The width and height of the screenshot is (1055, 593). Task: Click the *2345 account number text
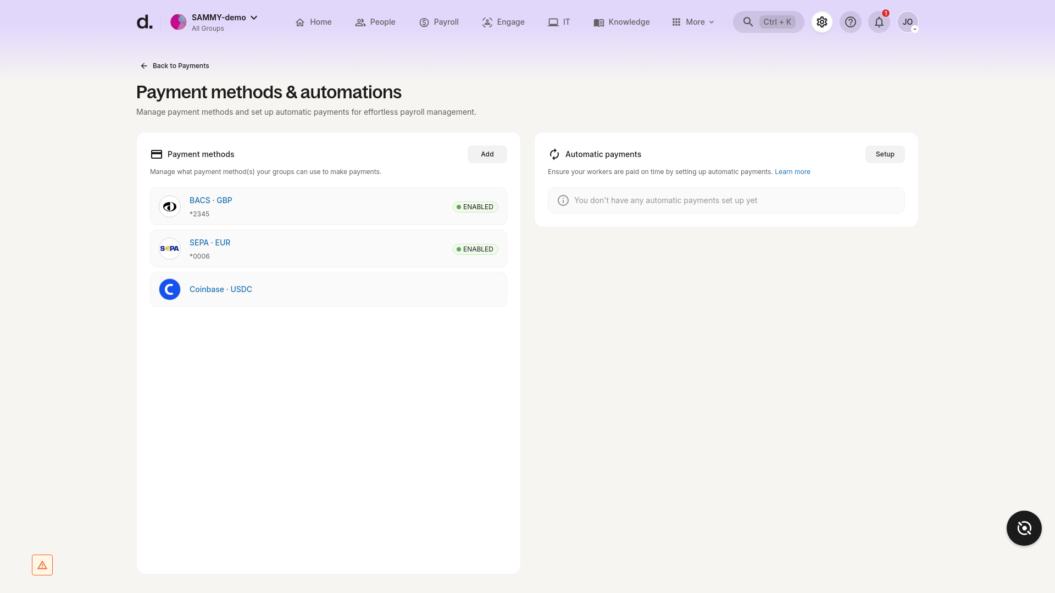tap(199, 214)
